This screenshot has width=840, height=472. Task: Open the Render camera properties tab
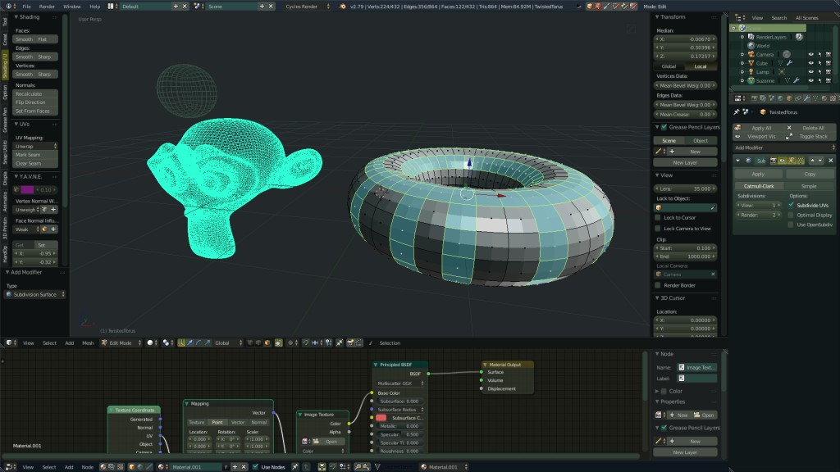755,98
